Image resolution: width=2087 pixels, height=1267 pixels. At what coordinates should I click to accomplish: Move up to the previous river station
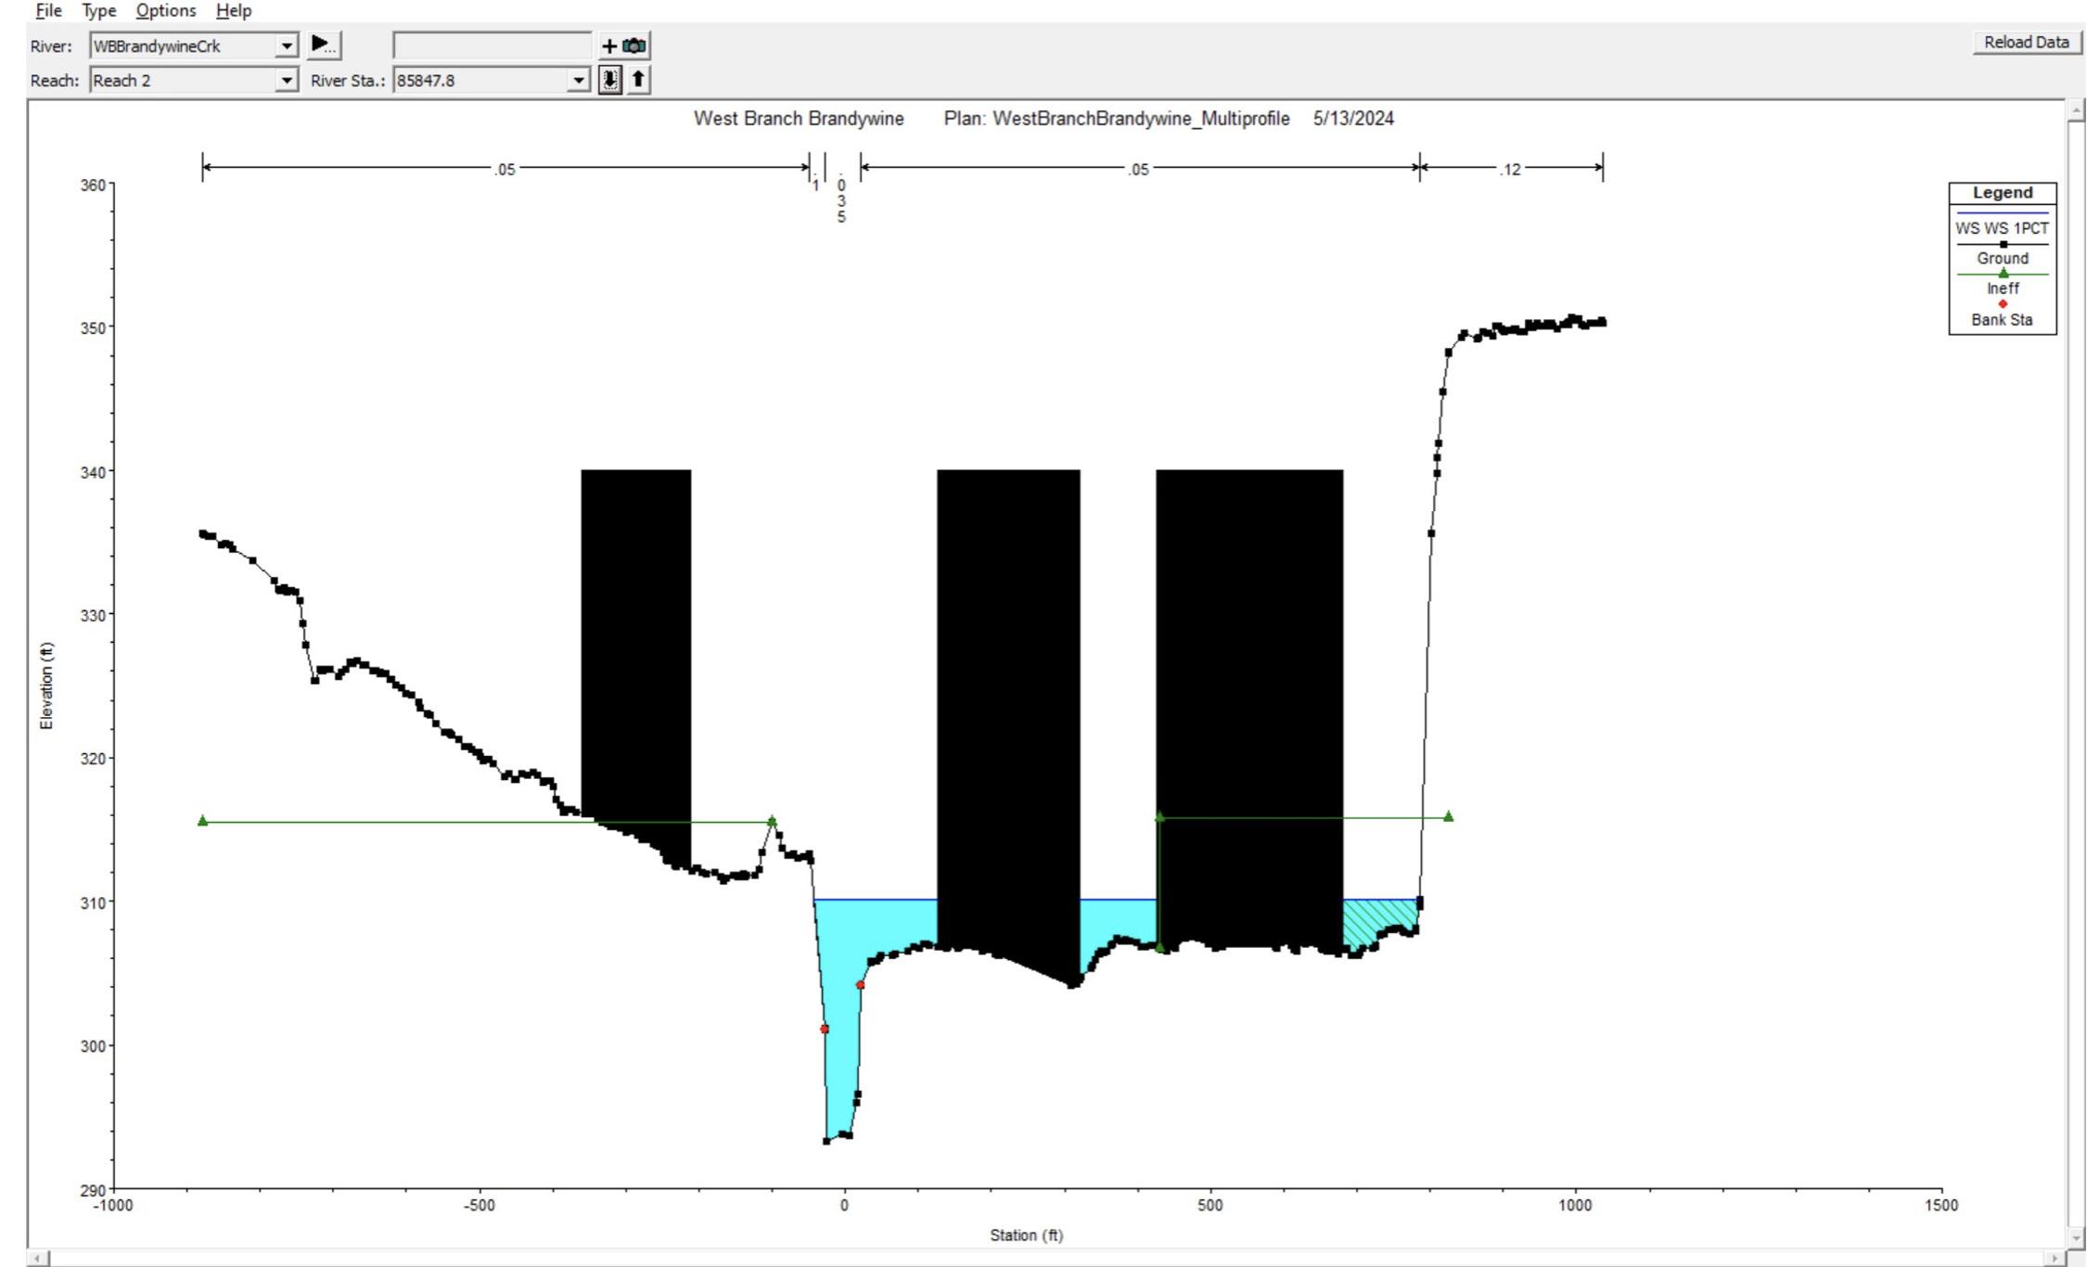(x=638, y=80)
